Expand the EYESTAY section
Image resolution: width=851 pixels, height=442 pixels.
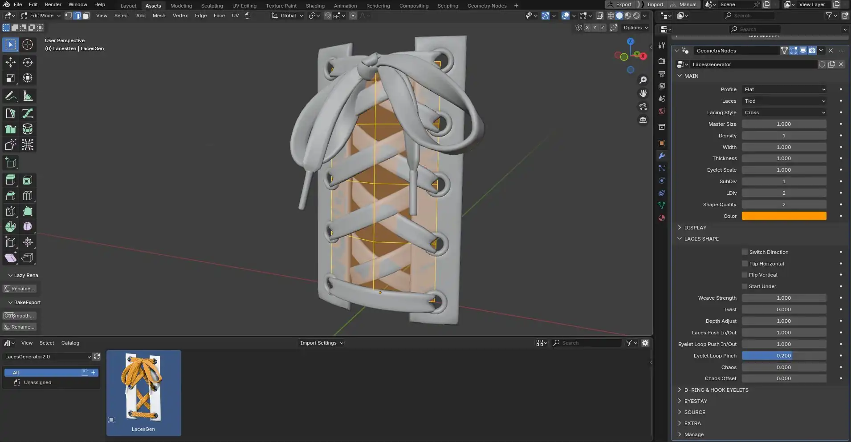pyautogui.click(x=695, y=401)
